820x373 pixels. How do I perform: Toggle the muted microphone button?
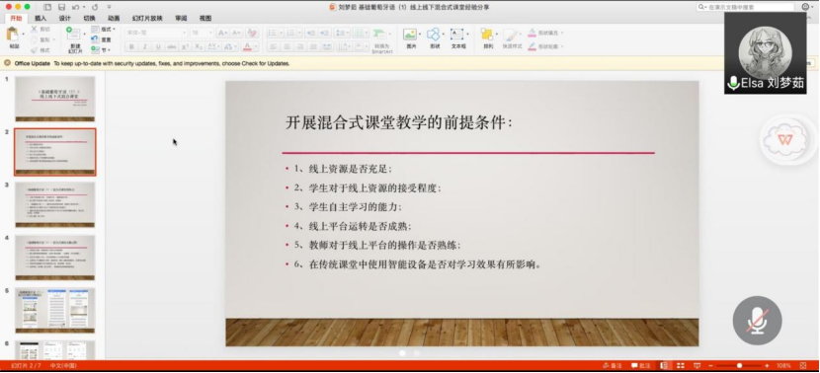pyautogui.click(x=757, y=321)
